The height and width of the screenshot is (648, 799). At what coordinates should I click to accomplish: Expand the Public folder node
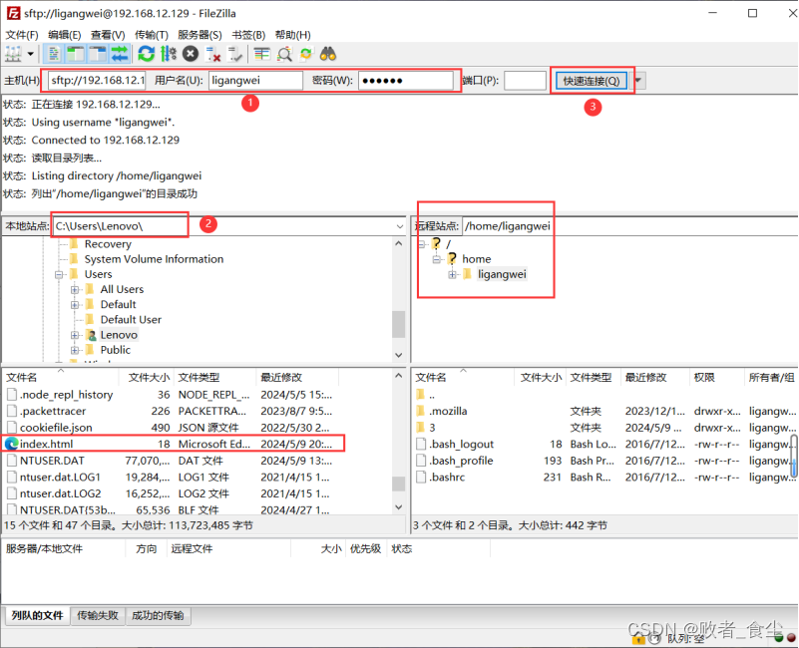click(75, 350)
